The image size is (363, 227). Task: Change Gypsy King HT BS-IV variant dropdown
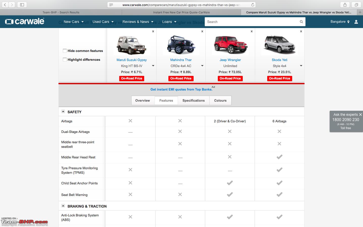point(153,66)
